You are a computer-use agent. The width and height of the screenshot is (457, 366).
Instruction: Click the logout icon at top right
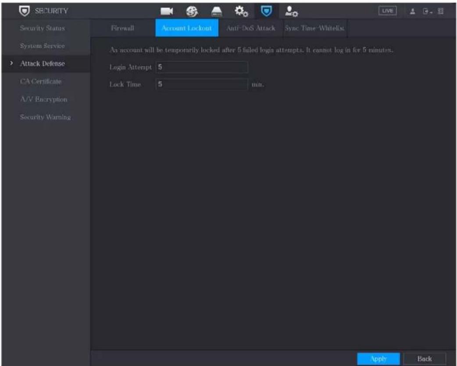pyautogui.click(x=427, y=11)
